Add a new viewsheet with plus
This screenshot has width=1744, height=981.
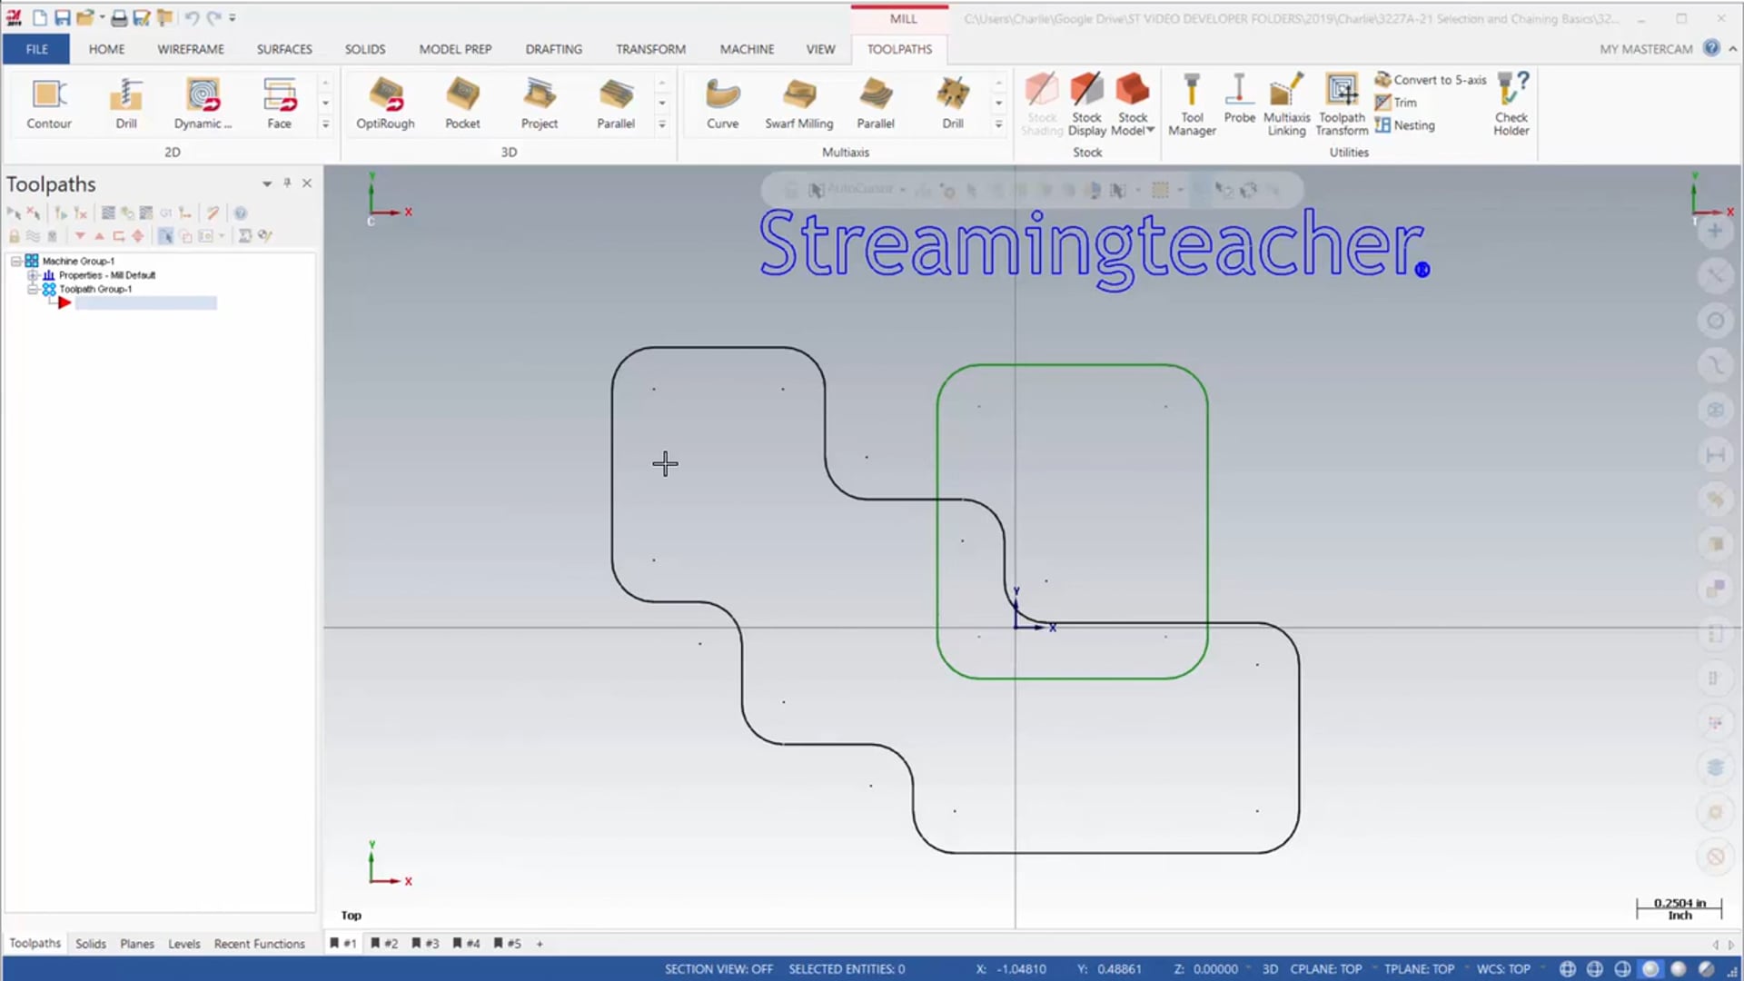(x=540, y=944)
